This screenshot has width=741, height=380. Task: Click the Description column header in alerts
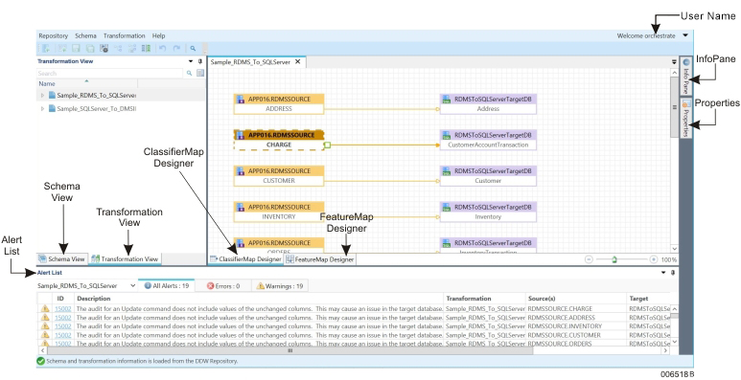coord(259,299)
